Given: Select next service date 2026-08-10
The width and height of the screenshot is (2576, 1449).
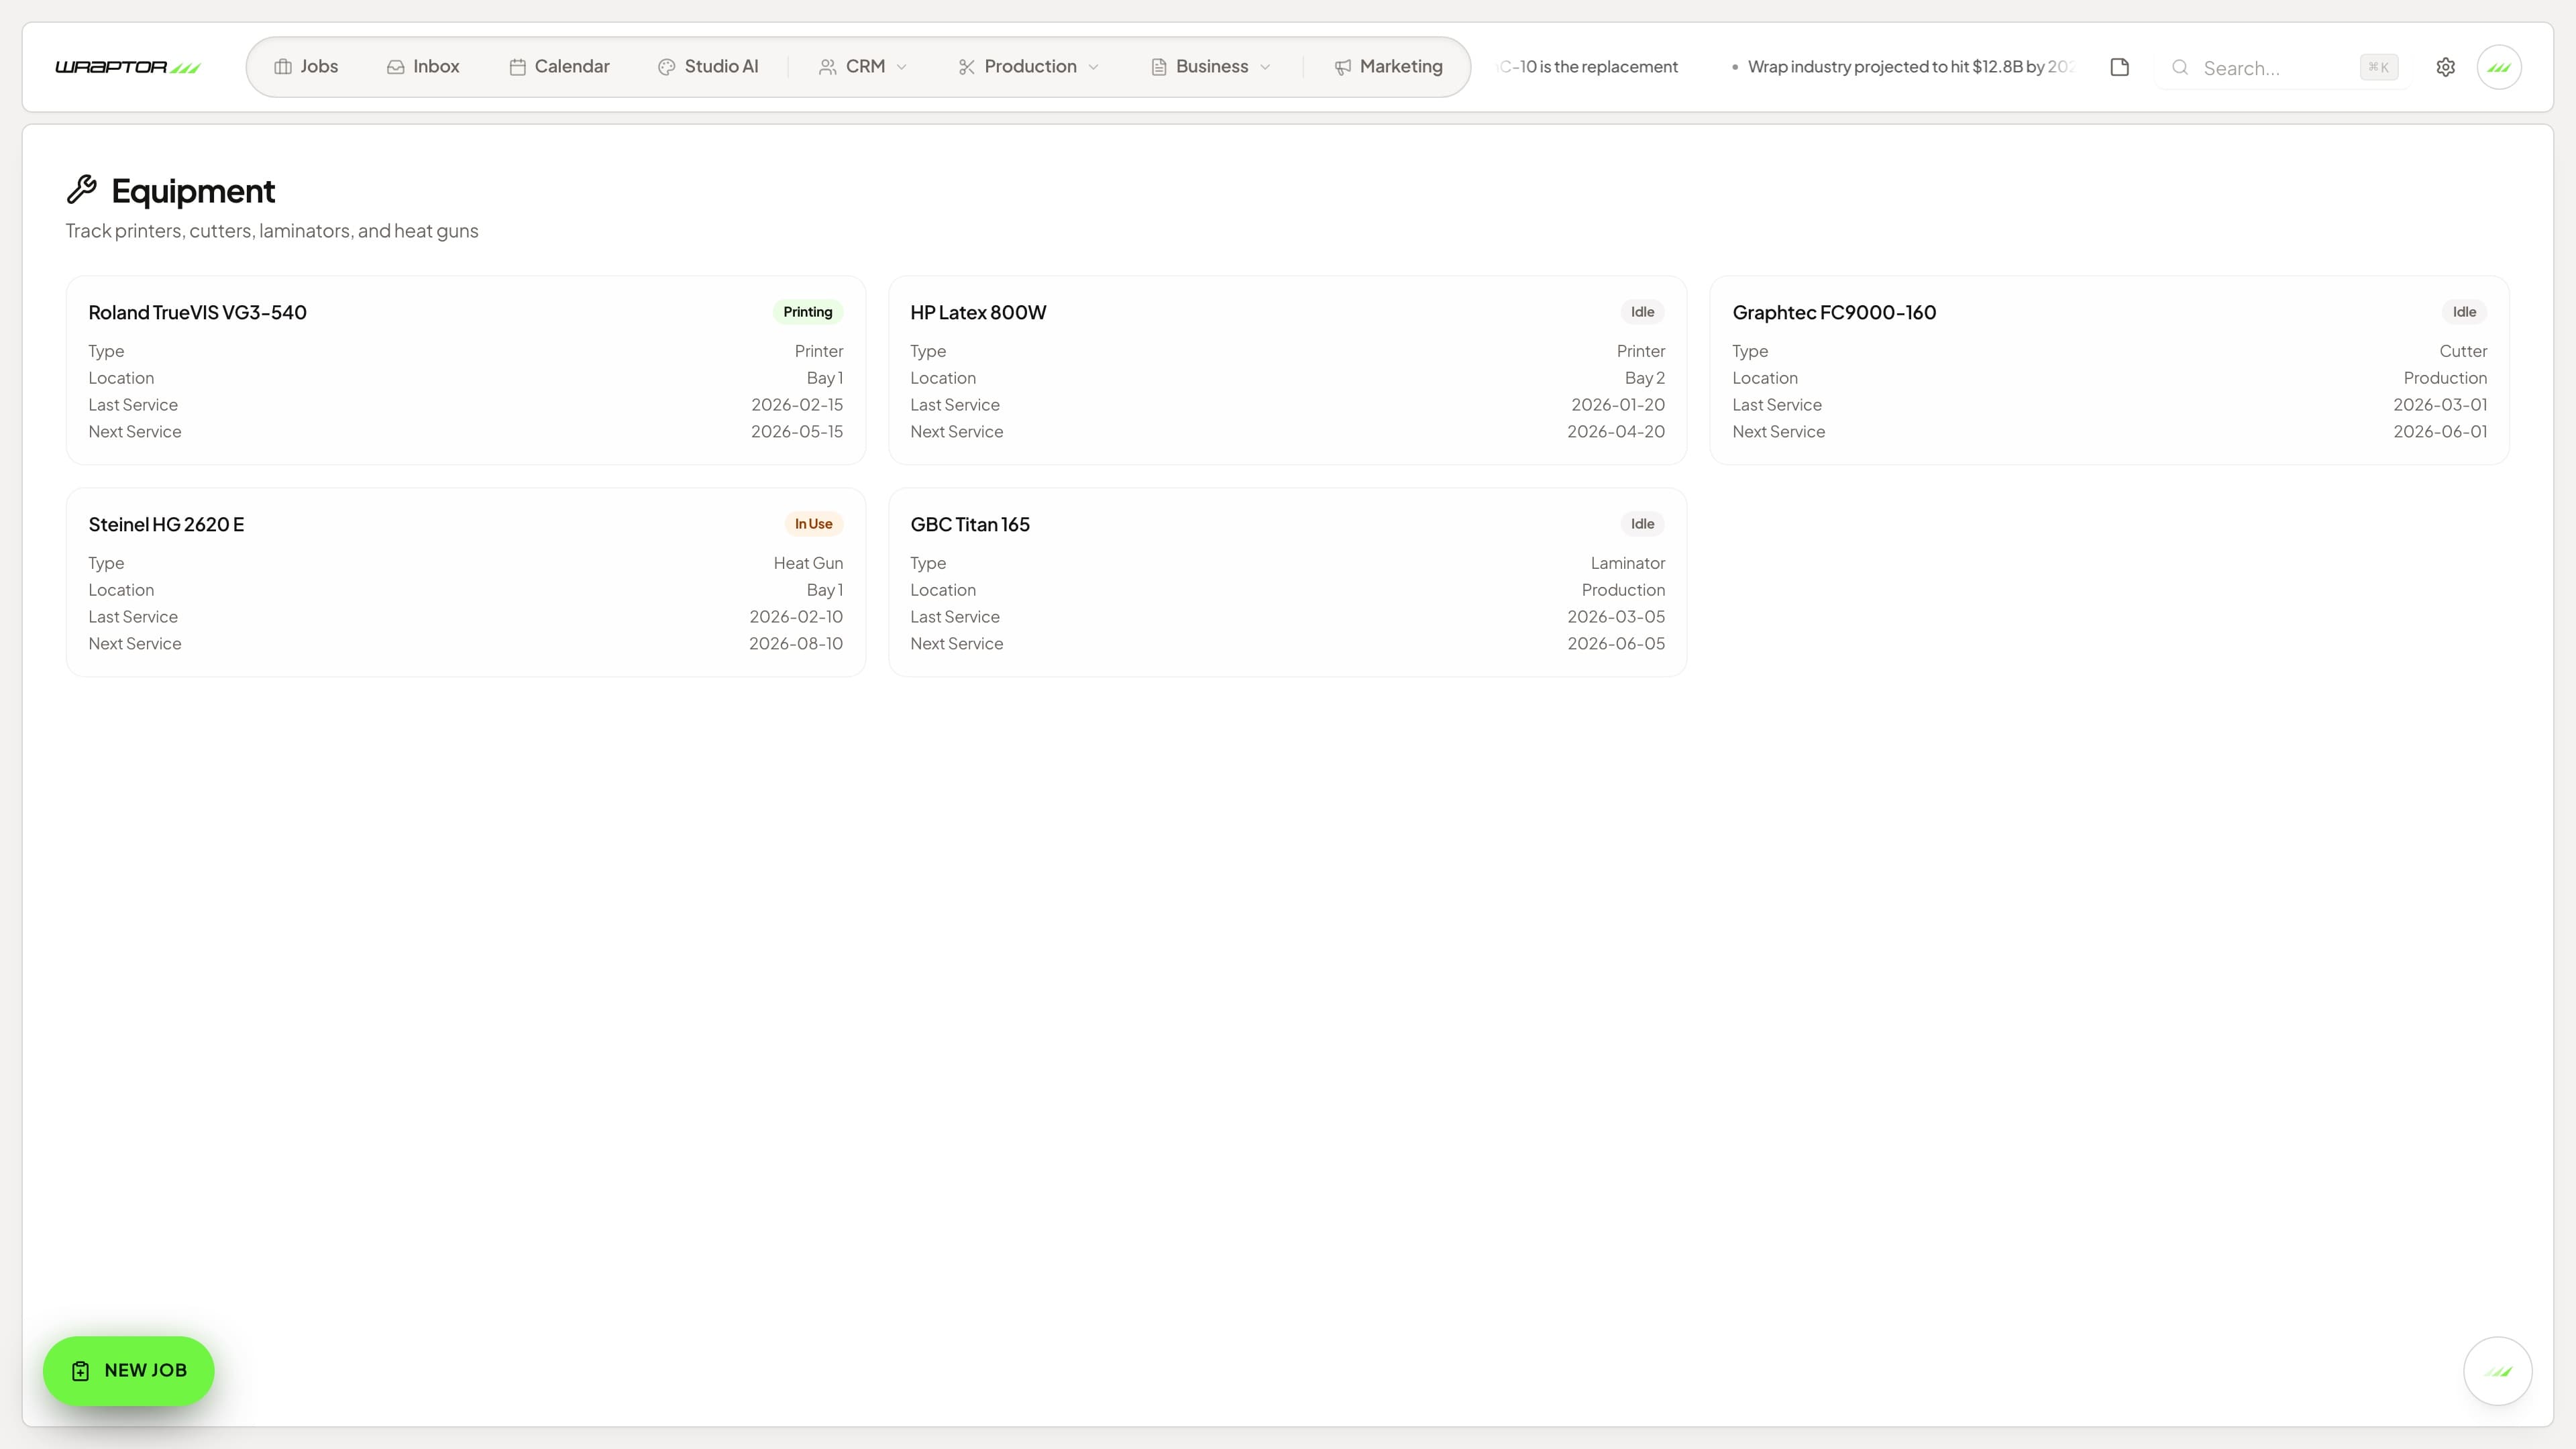Looking at the screenshot, I should pyautogui.click(x=796, y=644).
